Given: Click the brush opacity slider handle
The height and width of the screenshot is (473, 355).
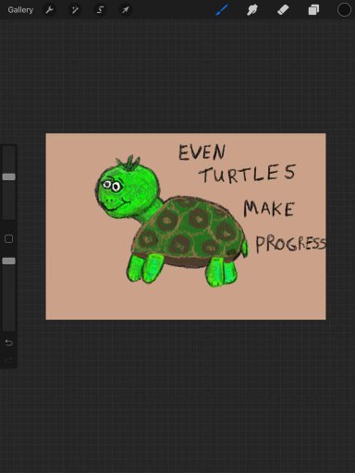Looking at the screenshot, I should [8, 261].
